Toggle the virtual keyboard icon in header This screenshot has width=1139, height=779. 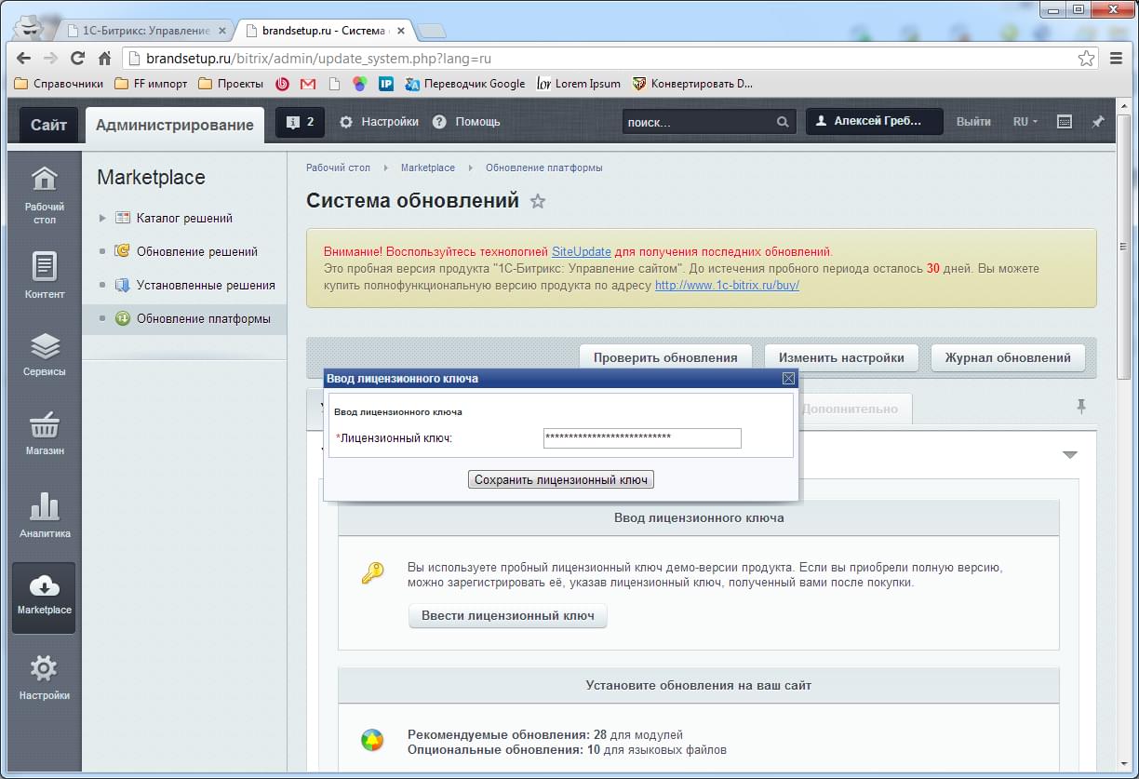(1065, 122)
